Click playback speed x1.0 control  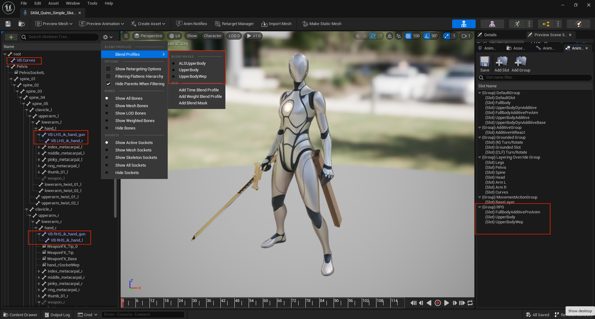(x=254, y=36)
